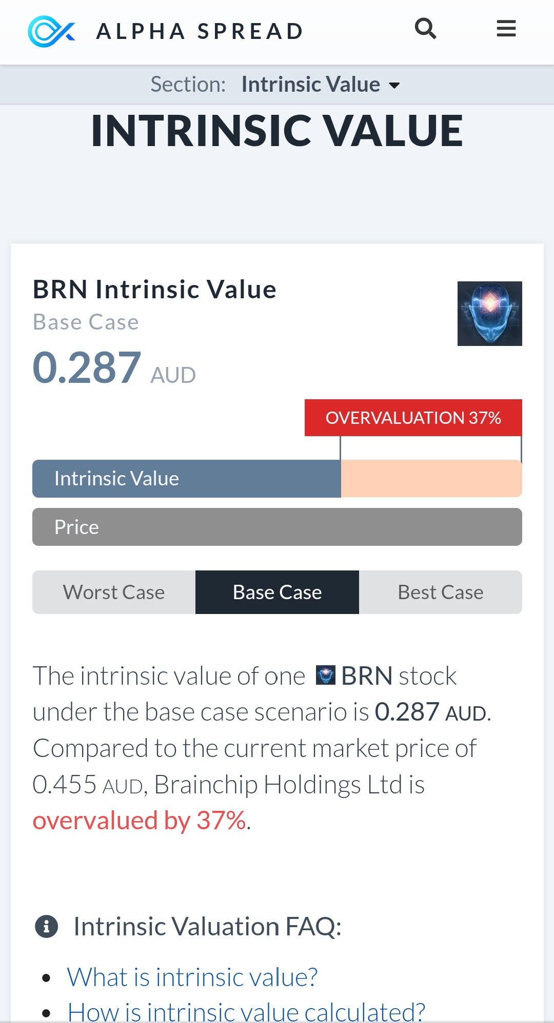Open 'What is intrinsic value?' link
The width and height of the screenshot is (554, 1023).
point(192,977)
